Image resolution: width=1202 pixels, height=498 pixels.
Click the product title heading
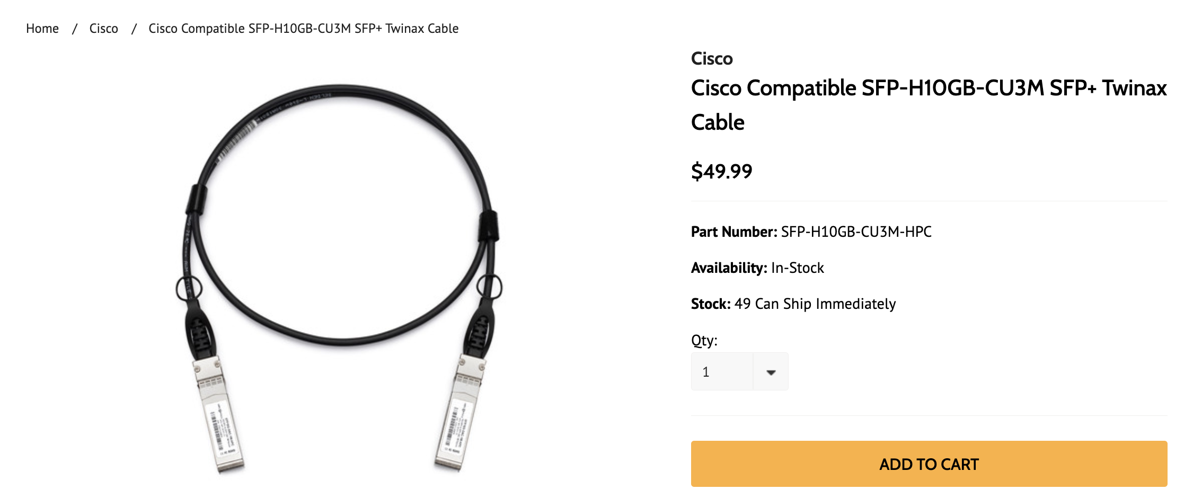[x=927, y=103]
